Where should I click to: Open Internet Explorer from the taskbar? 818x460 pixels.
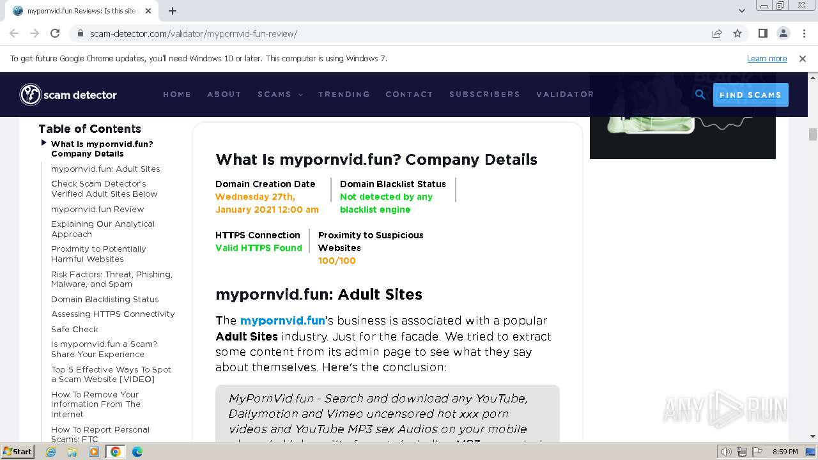(50, 452)
